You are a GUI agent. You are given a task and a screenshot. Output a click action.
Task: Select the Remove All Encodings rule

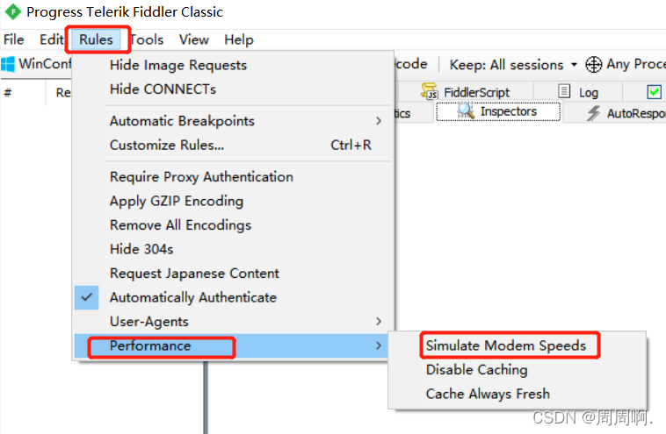180,224
